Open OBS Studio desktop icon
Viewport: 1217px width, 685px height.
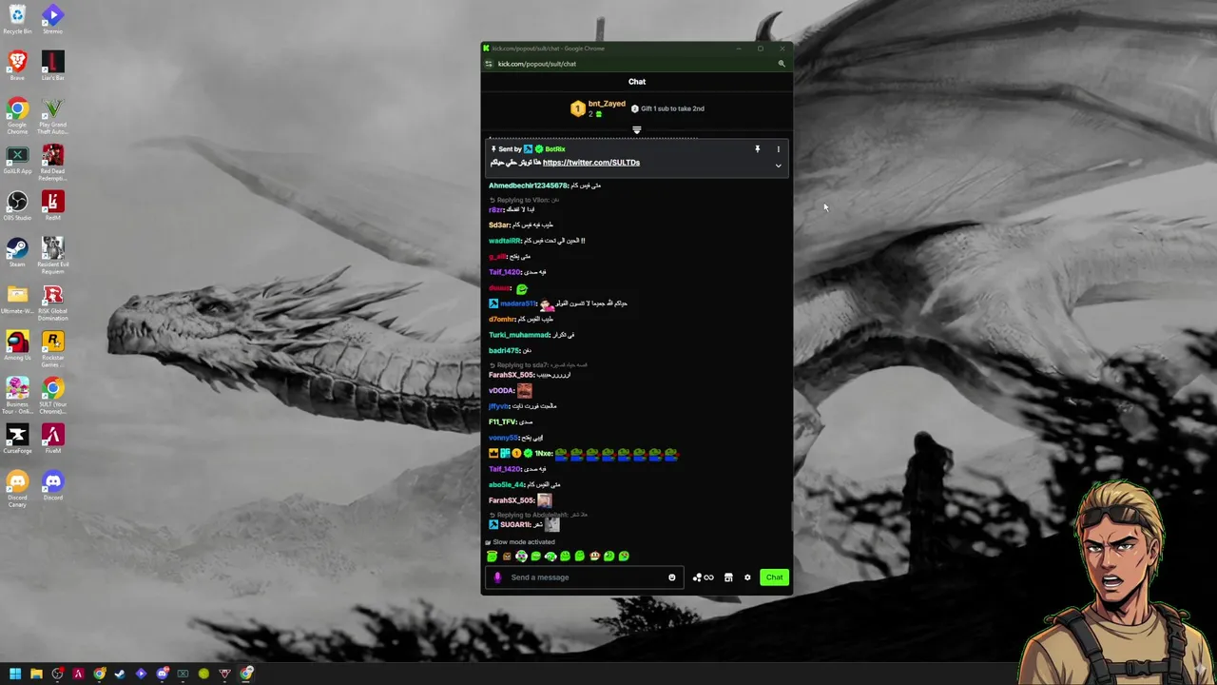point(17,205)
